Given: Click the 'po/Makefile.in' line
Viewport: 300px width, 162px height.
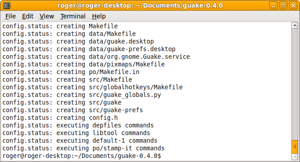Looking at the screenshot, I should [x=71, y=72].
